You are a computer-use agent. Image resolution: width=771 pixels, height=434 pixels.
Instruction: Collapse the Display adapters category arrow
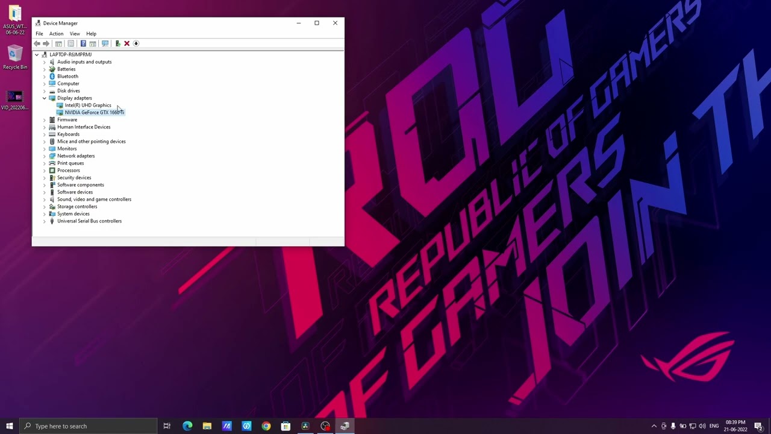[x=44, y=98]
